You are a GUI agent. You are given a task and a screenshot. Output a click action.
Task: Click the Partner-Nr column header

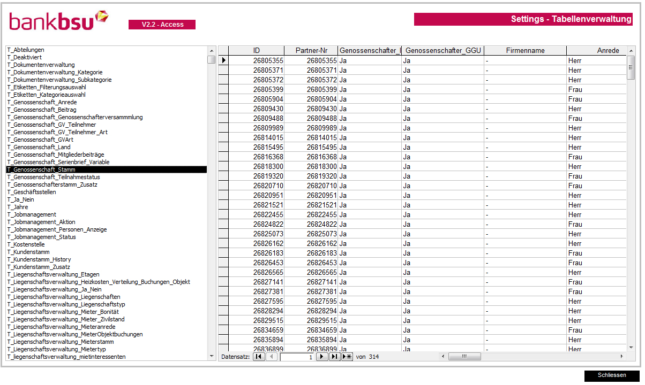click(x=311, y=51)
